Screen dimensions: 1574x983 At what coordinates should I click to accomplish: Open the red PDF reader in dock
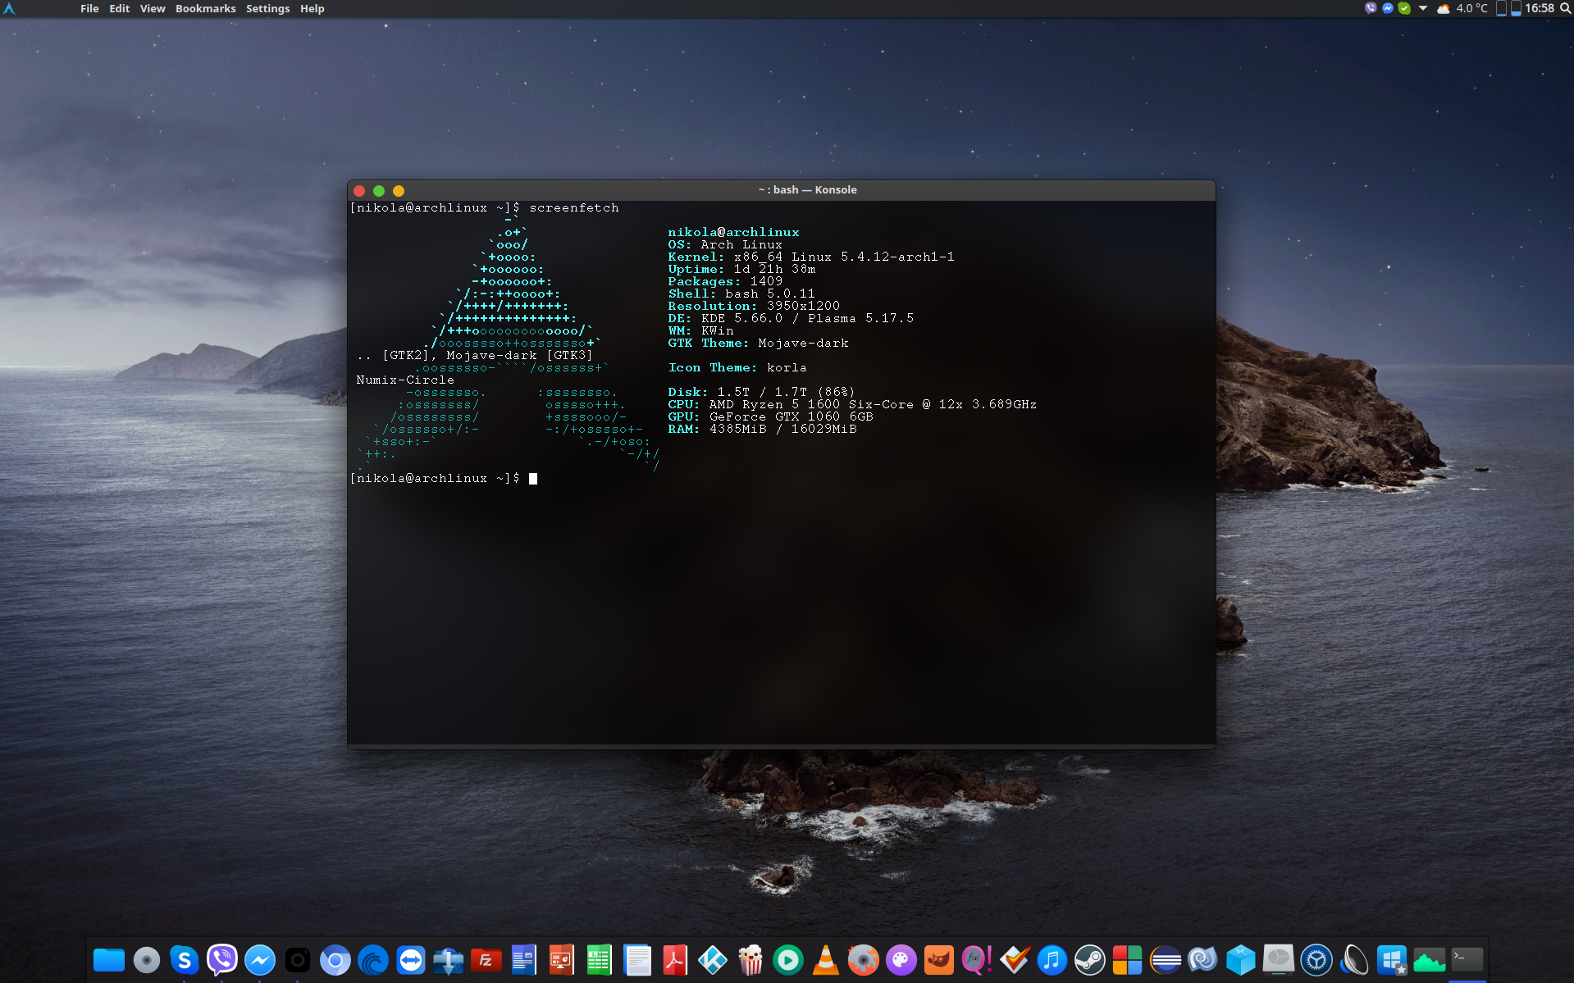click(x=675, y=960)
